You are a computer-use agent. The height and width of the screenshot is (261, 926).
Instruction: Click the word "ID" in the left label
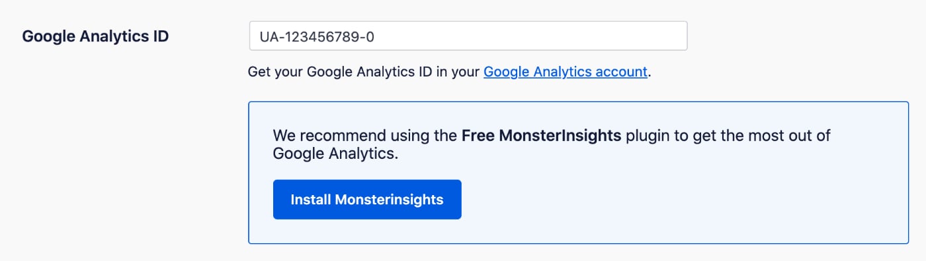[160, 36]
